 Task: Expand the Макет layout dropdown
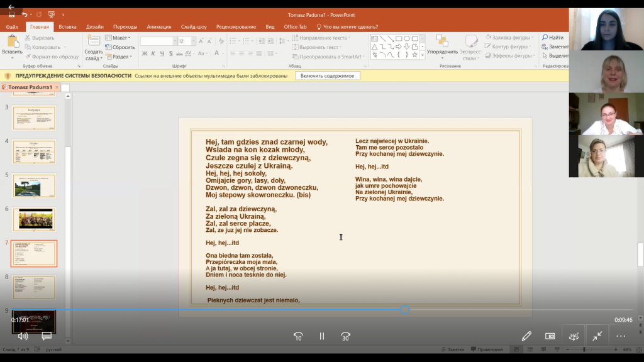point(118,38)
